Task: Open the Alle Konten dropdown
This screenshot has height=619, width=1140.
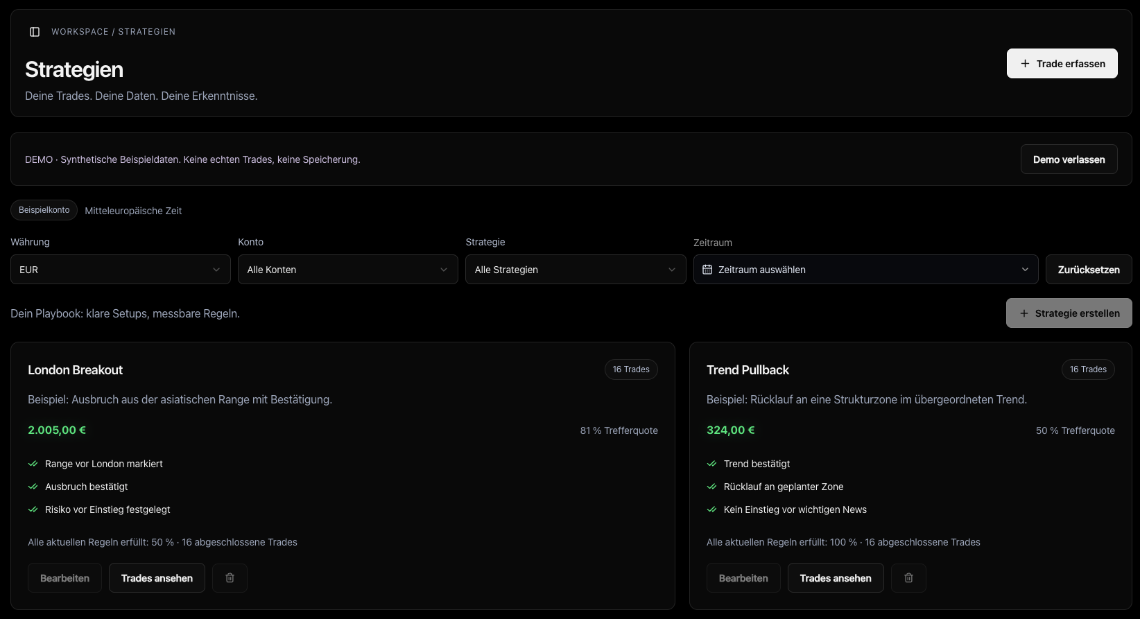Action: click(x=348, y=270)
